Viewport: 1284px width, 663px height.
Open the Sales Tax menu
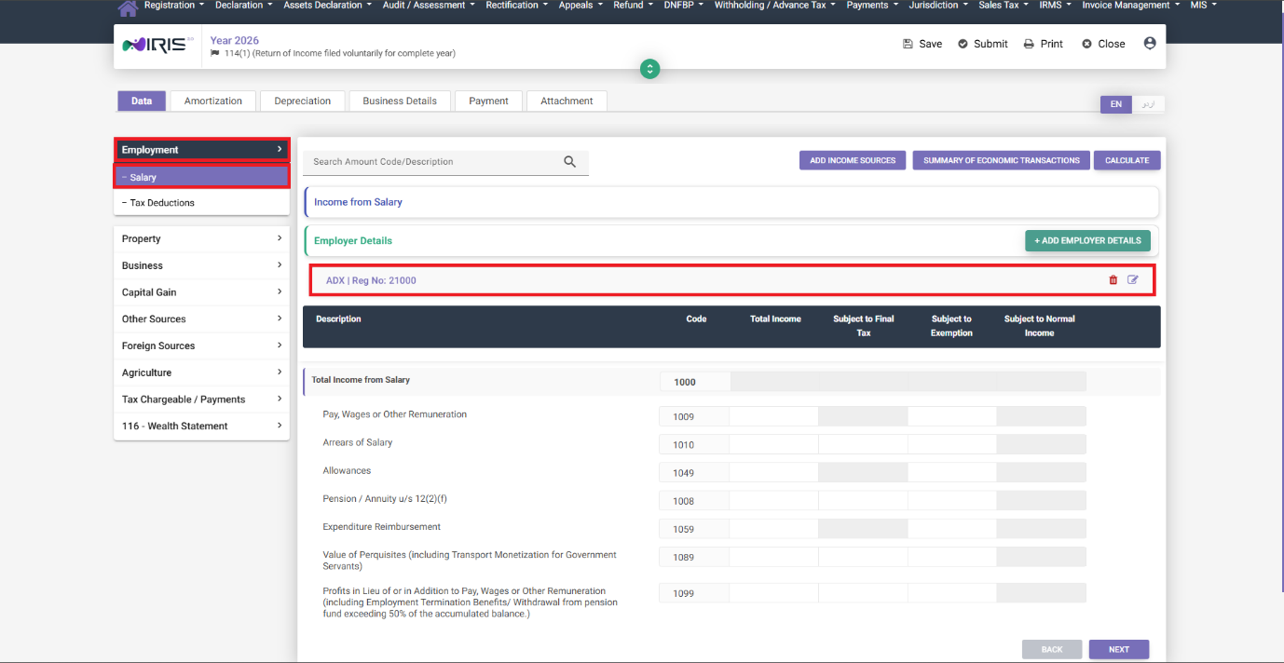tap(1004, 6)
